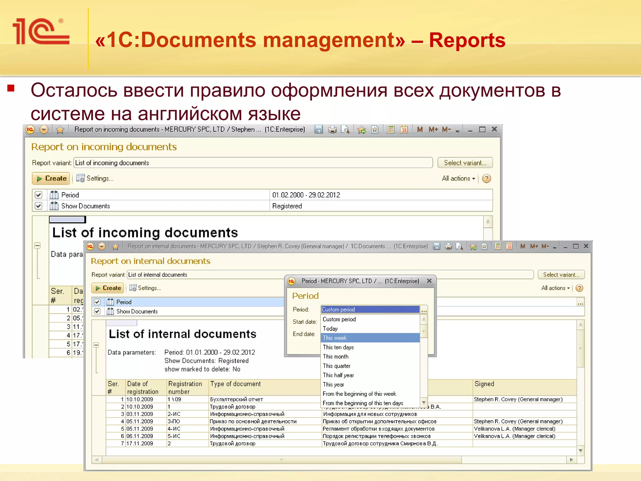Screen dimensions: 641x481
Task: Click vertical scrollbar thumb in internal documents report
Action: pos(581,348)
